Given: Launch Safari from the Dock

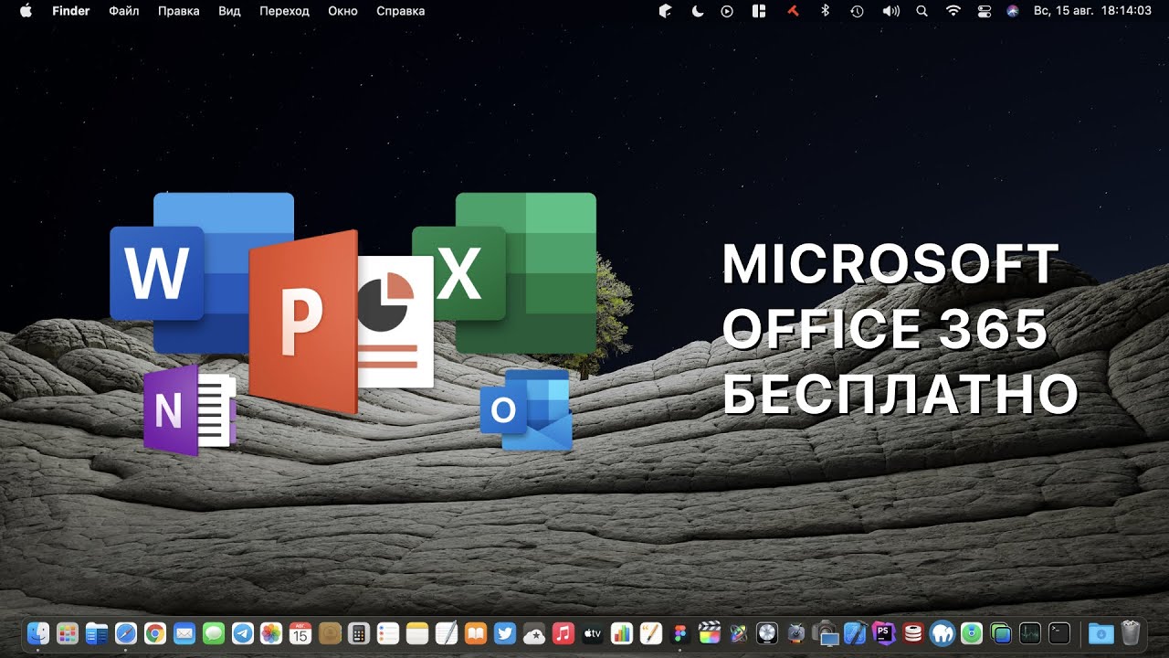Looking at the screenshot, I should [x=126, y=632].
